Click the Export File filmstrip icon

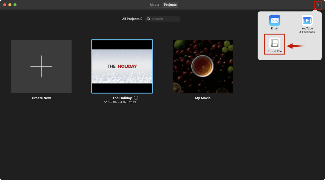pos(274,43)
